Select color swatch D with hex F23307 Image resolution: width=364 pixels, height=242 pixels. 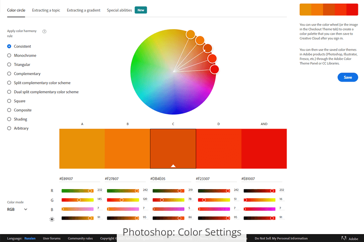coord(219,149)
